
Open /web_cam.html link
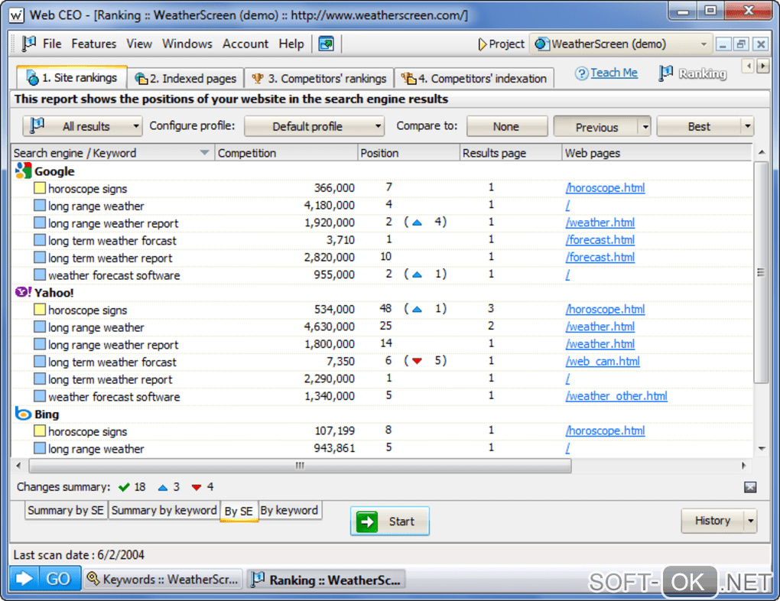pyautogui.click(x=603, y=362)
